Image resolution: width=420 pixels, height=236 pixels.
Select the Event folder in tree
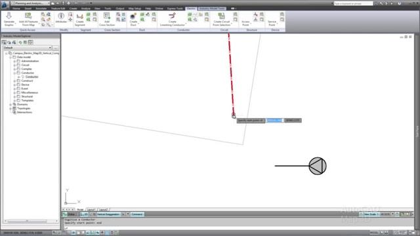pos(24,88)
